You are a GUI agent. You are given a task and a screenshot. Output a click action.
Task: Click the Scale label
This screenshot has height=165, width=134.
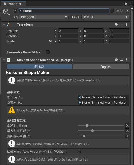(x=10, y=41)
